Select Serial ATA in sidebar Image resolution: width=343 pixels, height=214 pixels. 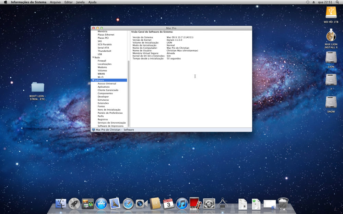103,48
